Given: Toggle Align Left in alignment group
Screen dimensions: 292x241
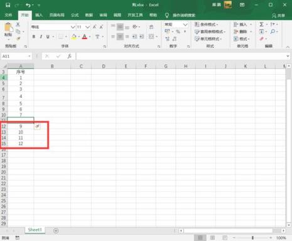Looking at the screenshot, I should click(x=113, y=36).
